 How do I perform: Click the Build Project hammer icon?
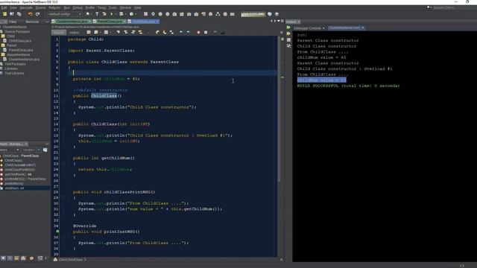point(97,14)
